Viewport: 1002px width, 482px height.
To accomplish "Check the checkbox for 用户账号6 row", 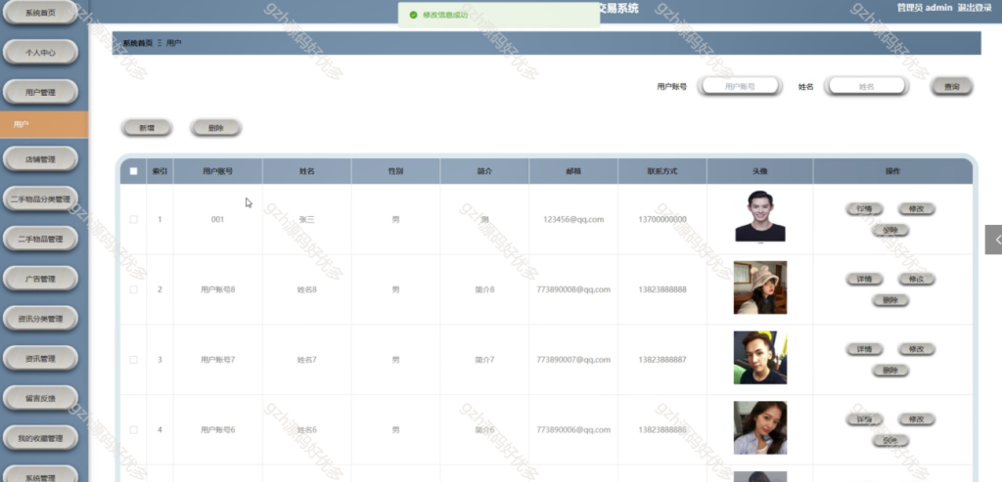I will tap(133, 429).
